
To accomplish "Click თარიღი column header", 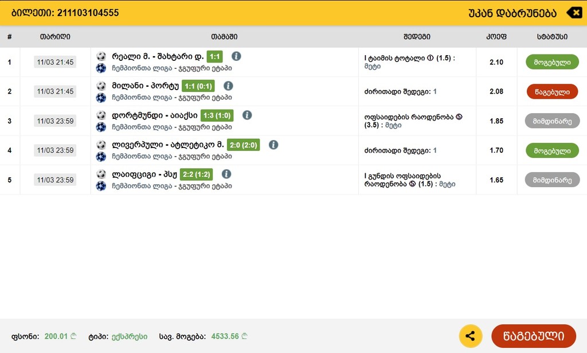I will point(55,37).
